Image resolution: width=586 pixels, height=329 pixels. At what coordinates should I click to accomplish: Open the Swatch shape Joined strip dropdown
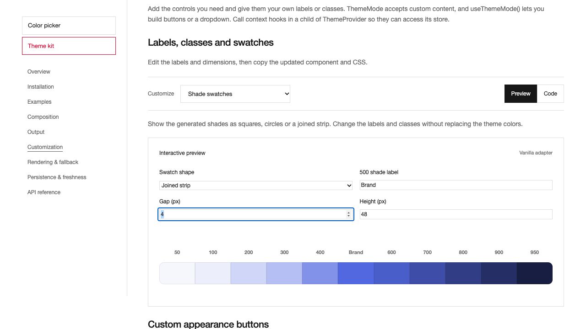[256, 186]
